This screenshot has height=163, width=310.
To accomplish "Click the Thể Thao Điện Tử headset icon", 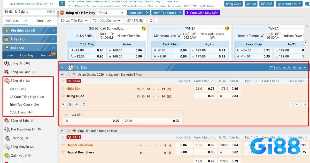I will click(7, 129).
